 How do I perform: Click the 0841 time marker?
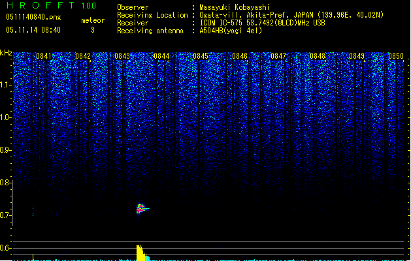[44, 56]
